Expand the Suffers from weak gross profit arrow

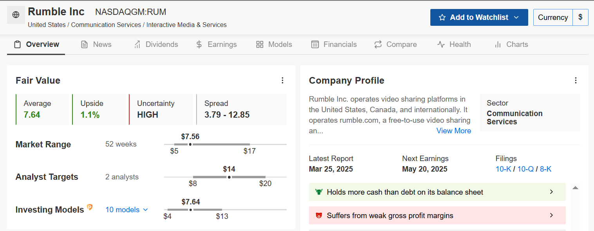pos(551,215)
